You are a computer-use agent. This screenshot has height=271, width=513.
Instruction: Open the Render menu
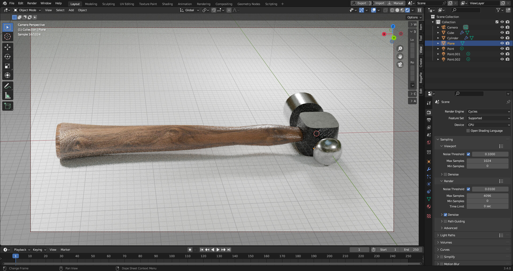(x=32, y=3)
